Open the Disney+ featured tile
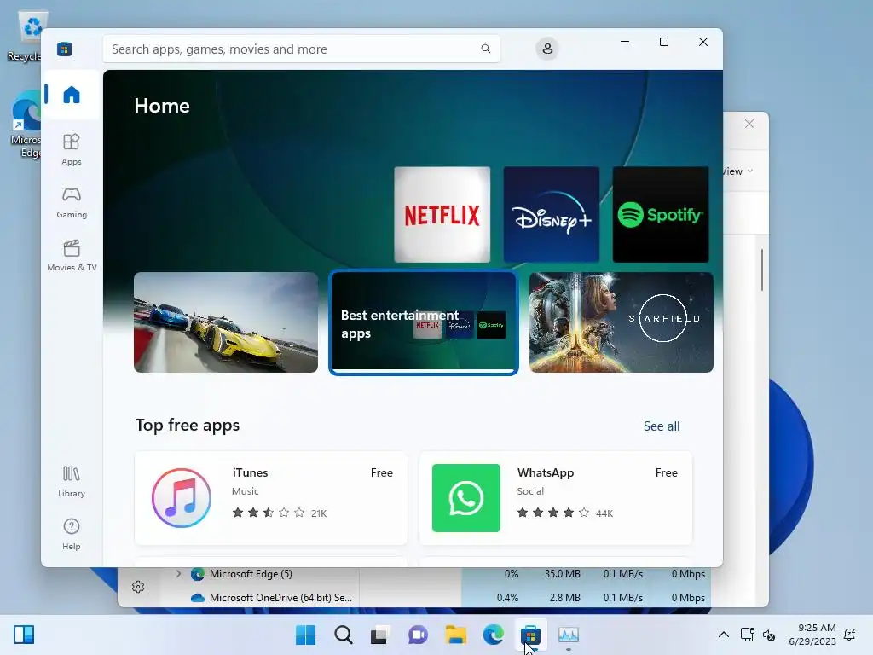The image size is (873, 655). [x=552, y=214]
